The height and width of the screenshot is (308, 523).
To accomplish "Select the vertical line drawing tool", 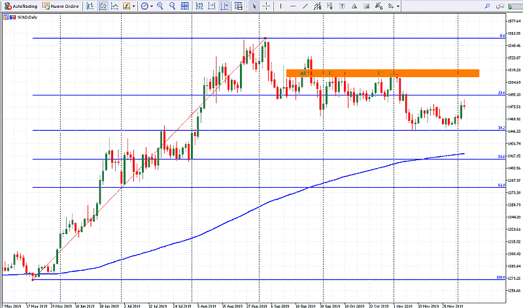I will pos(282,6).
